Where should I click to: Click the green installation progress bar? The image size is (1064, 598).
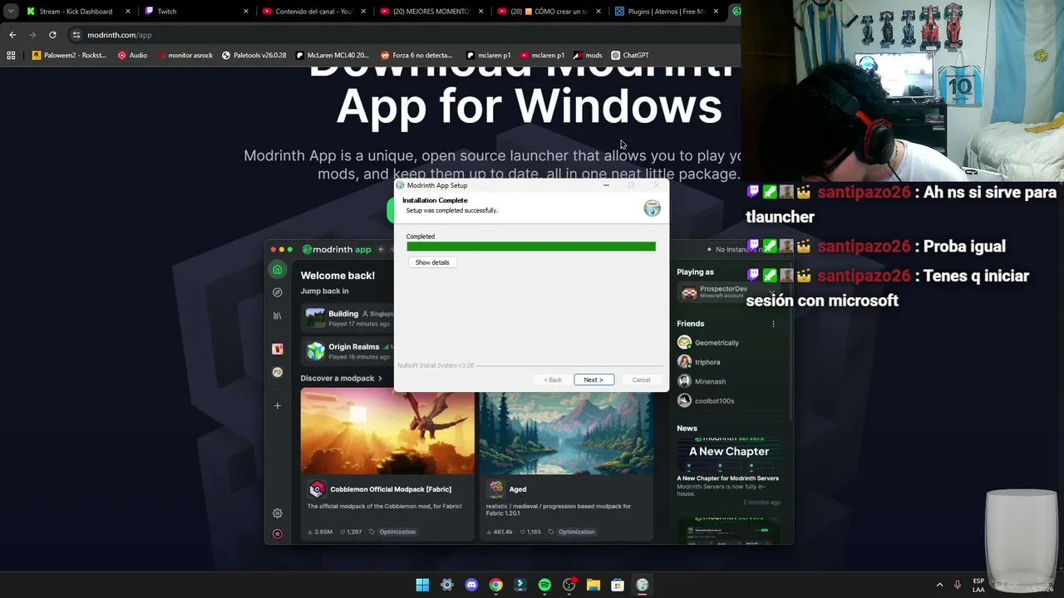tap(531, 246)
